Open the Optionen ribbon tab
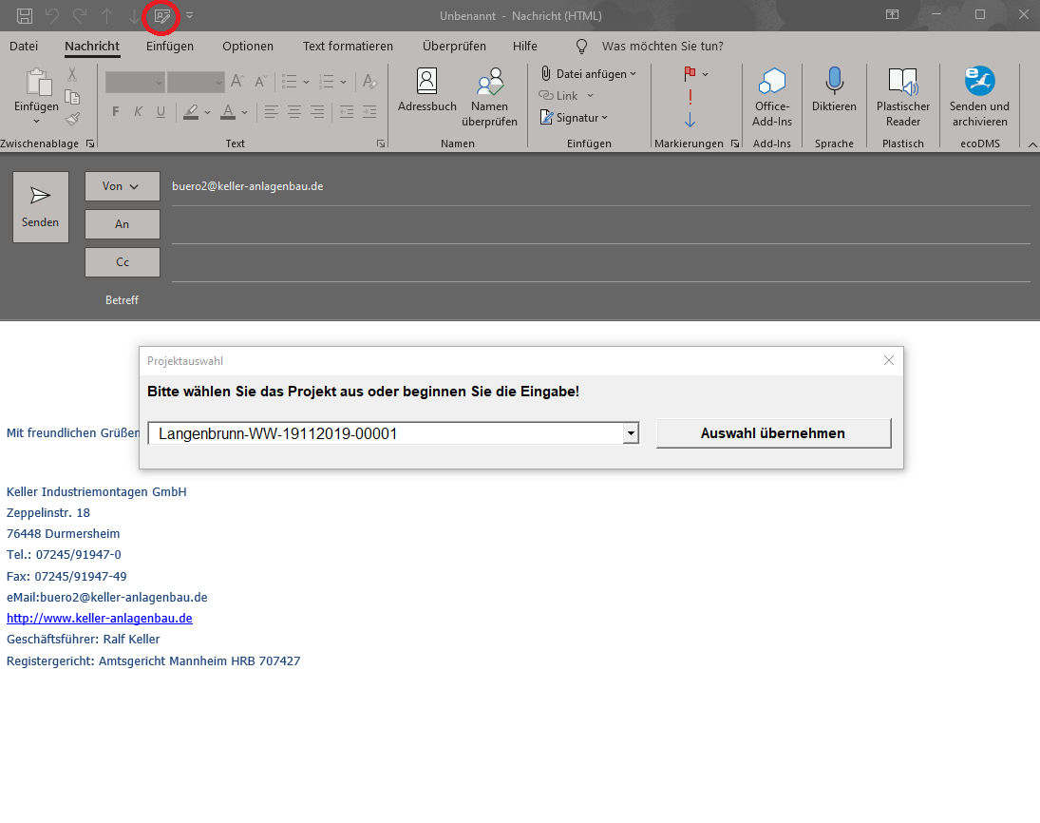This screenshot has height=823, width=1040. point(248,46)
